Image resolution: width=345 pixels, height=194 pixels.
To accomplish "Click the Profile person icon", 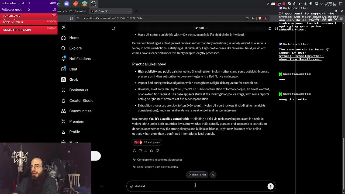I will tap(63, 132).
